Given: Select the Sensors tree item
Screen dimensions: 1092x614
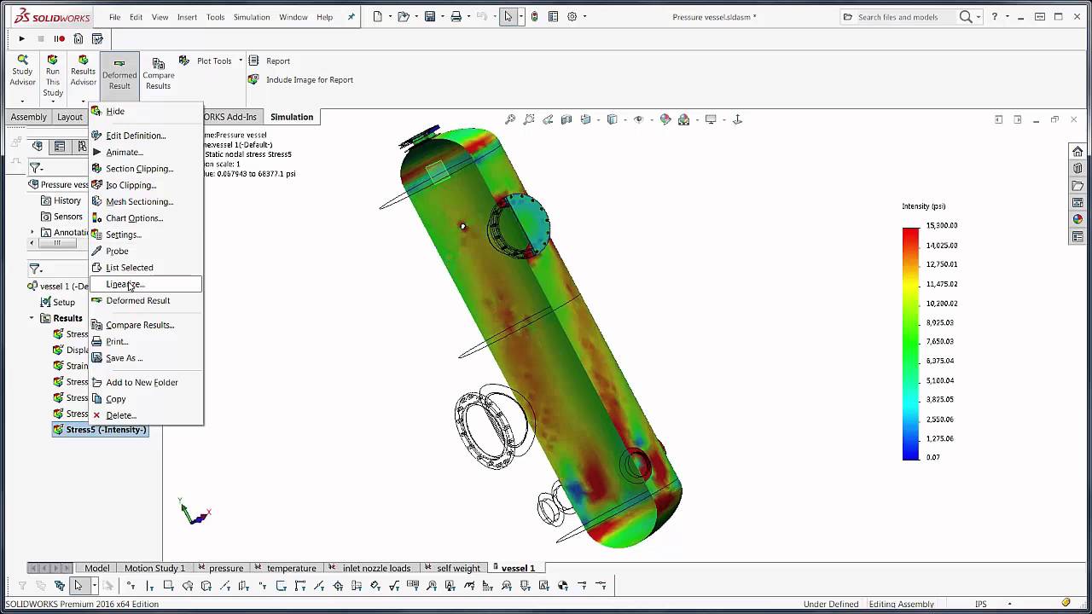Looking at the screenshot, I should [x=61, y=217].
